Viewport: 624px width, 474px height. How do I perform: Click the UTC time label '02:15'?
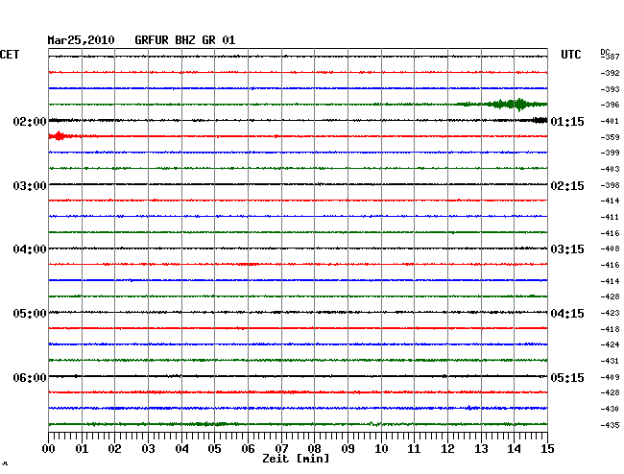coord(567,186)
